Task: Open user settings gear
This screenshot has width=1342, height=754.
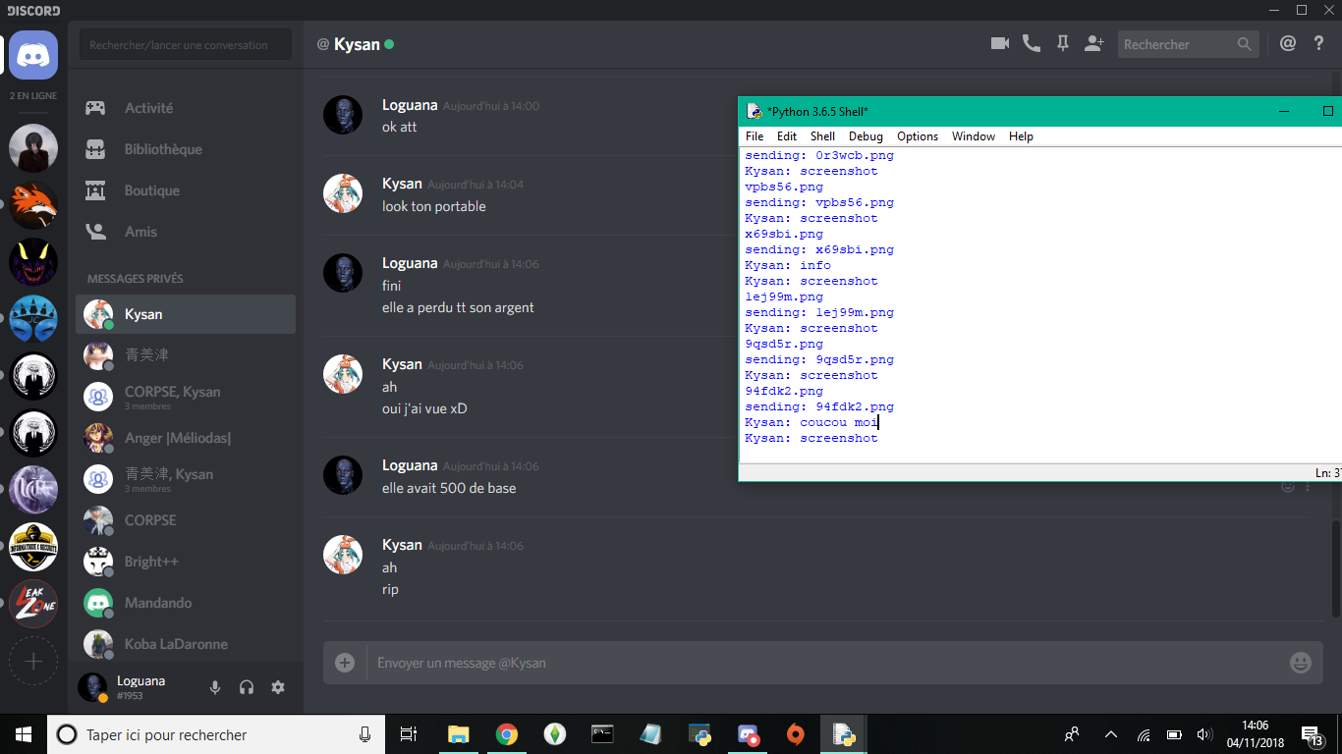Action: (x=278, y=687)
